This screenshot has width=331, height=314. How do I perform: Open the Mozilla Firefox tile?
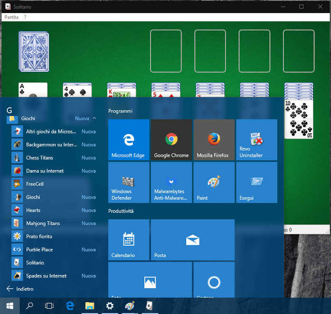click(x=214, y=140)
